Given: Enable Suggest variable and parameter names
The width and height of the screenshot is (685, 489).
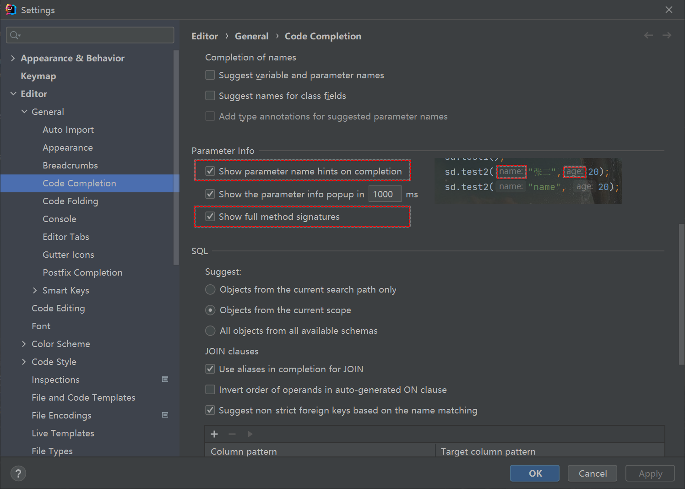Looking at the screenshot, I should (210, 75).
